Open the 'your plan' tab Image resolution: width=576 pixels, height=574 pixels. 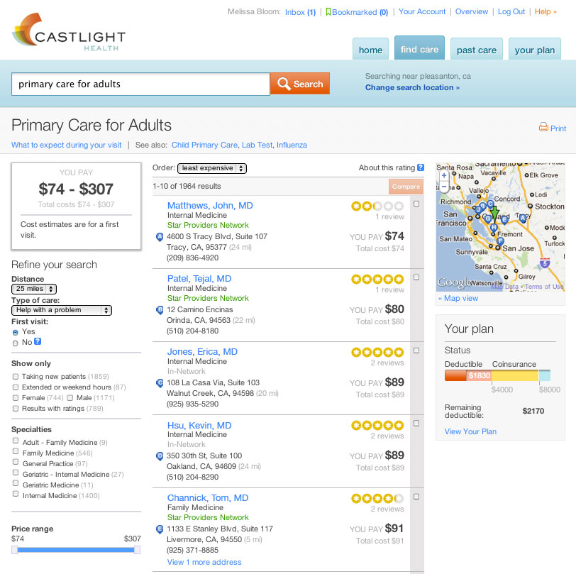(535, 50)
